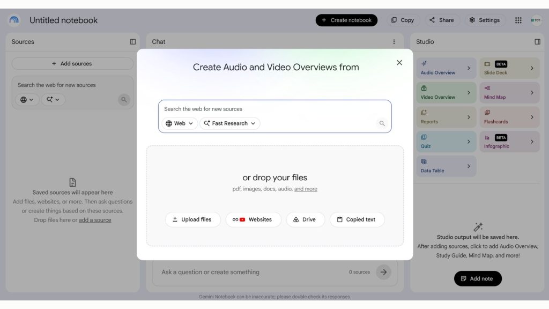The height and width of the screenshot is (309, 549).
Task: Open Quiz tile in Studio
Action: pyautogui.click(x=446, y=142)
